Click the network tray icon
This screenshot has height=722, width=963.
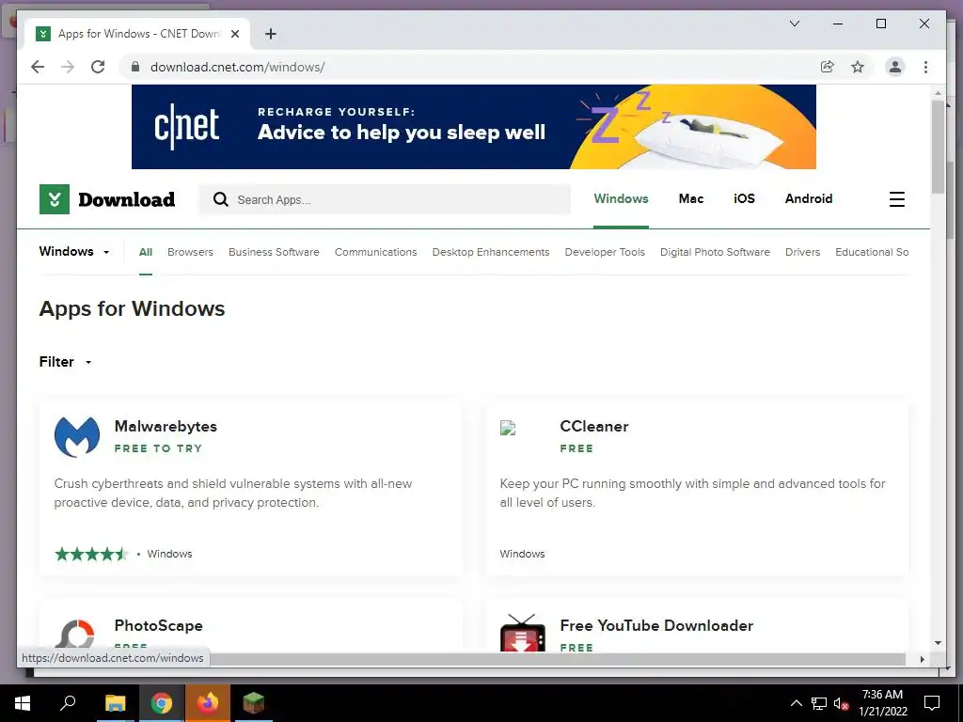point(819,703)
